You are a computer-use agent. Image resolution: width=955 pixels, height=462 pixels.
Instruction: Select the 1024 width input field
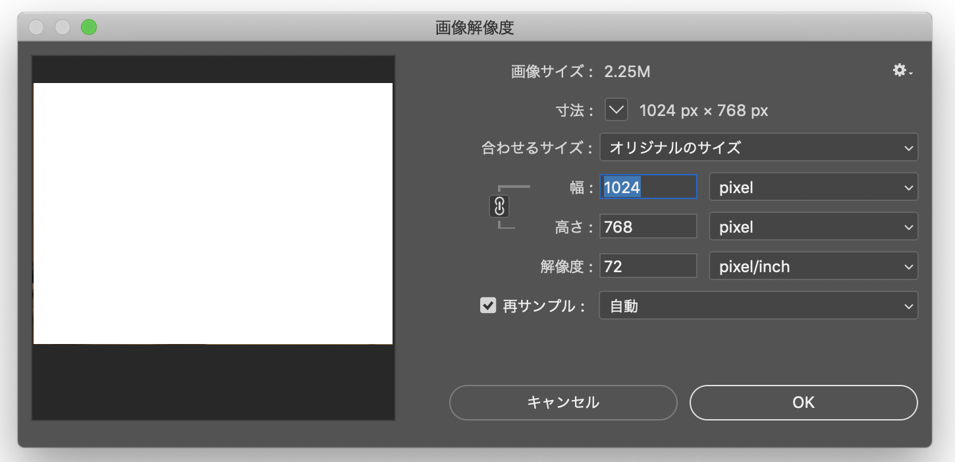pyautogui.click(x=647, y=187)
